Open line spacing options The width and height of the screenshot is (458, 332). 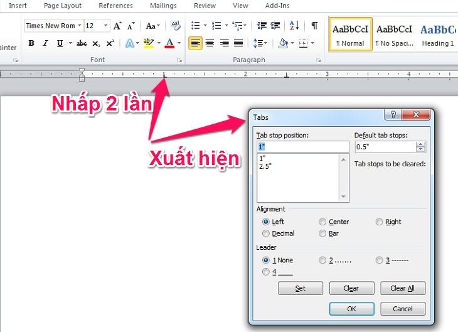coord(258,43)
